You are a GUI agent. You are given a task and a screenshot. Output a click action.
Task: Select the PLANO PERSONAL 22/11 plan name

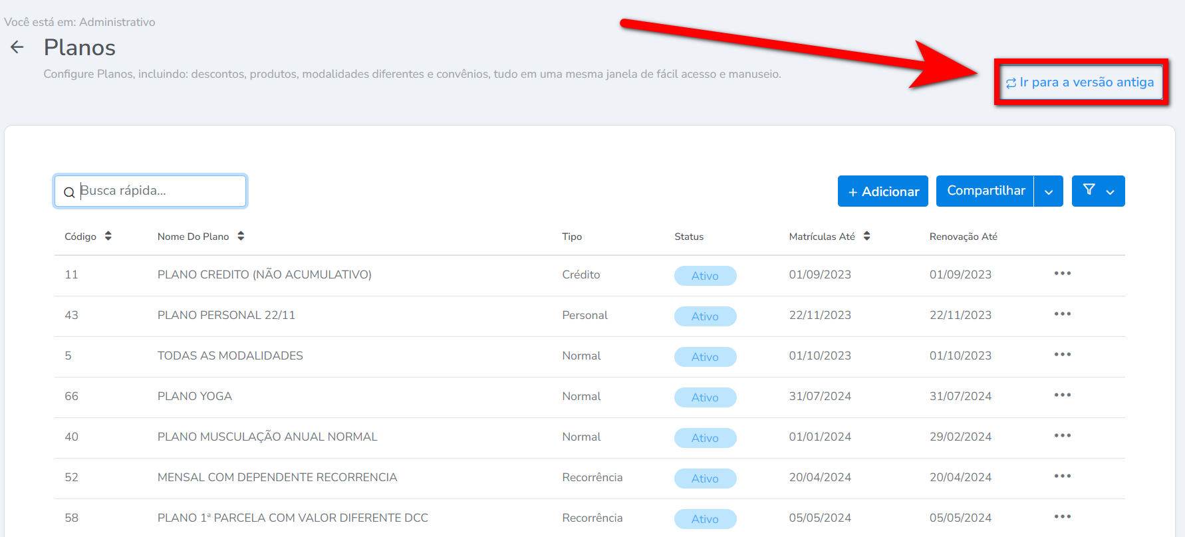tap(226, 315)
